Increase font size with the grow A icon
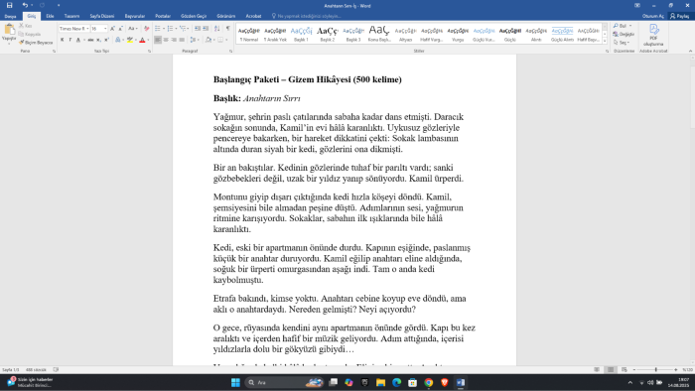 click(x=112, y=29)
